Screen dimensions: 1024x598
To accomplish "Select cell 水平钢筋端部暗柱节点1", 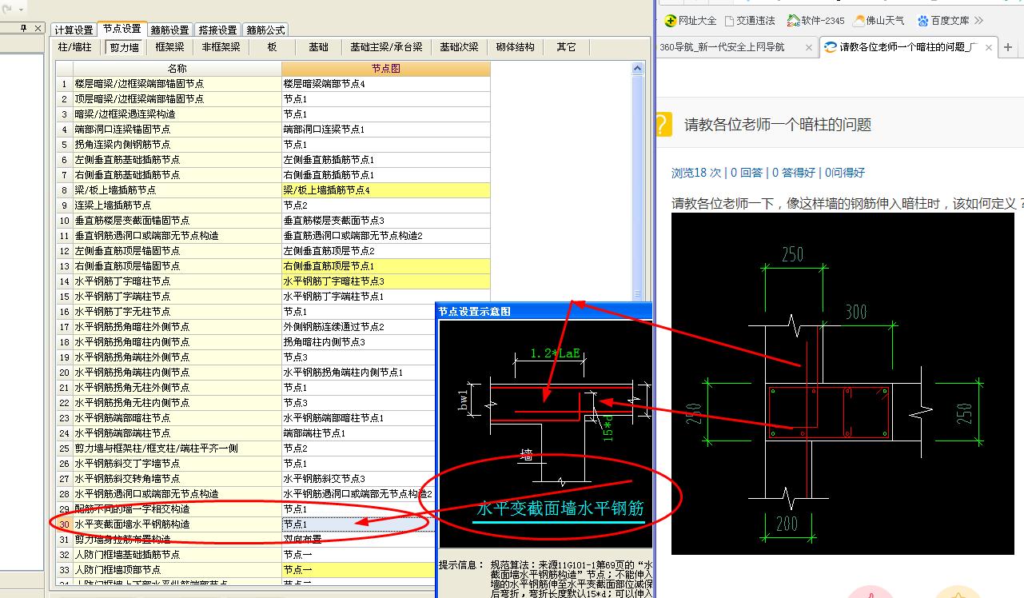I will click(359, 418).
